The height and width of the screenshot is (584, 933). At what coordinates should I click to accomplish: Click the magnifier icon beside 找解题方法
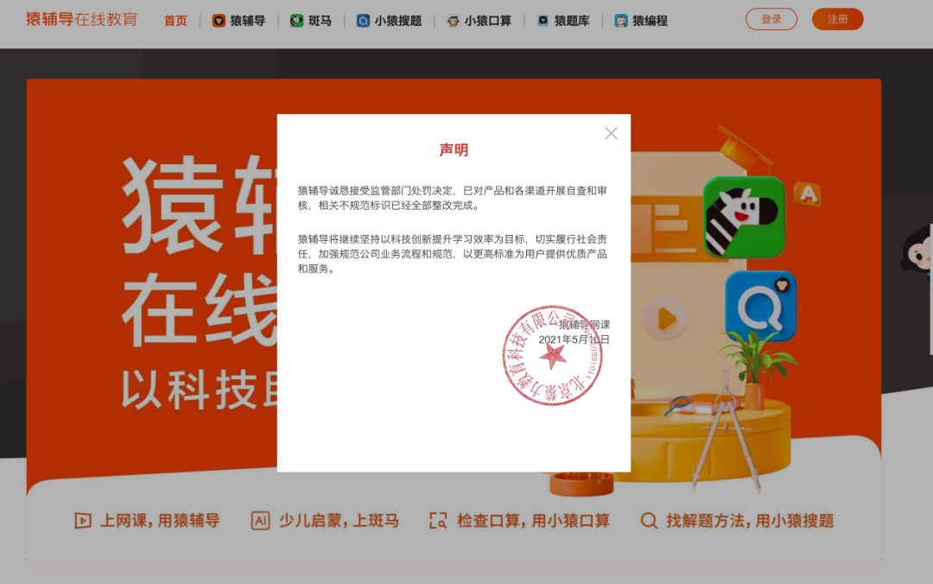[x=649, y=521]
